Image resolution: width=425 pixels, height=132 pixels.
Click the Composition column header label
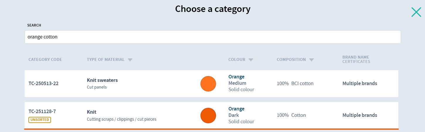point(291,59)
